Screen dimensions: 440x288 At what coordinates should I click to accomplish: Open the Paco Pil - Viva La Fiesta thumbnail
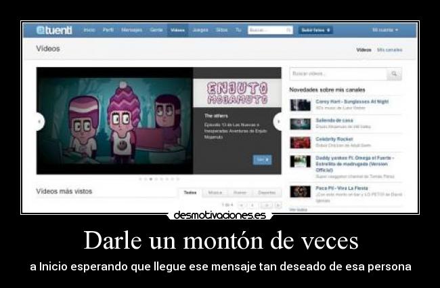(x=301, y=192)
